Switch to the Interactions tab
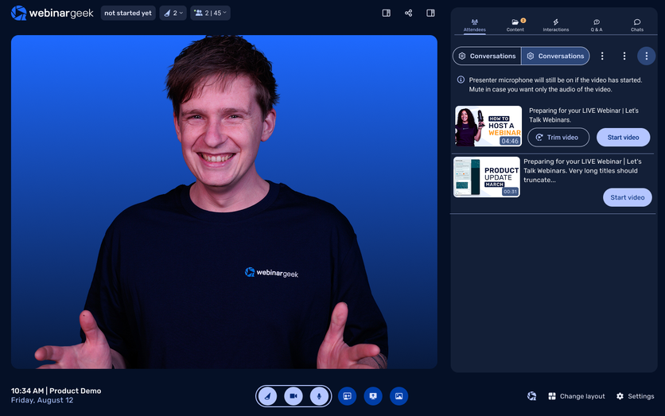The image size is (665, 416). (555, 25)
